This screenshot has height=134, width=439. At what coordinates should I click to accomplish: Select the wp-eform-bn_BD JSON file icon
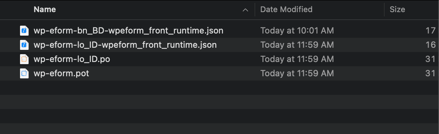(x=24, y=31)
